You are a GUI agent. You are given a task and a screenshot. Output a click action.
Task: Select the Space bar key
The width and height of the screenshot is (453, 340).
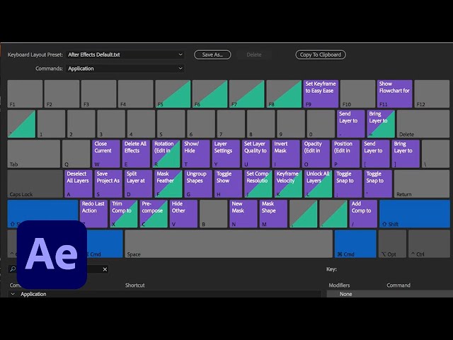pyautogui.click(x=229, y=244)
